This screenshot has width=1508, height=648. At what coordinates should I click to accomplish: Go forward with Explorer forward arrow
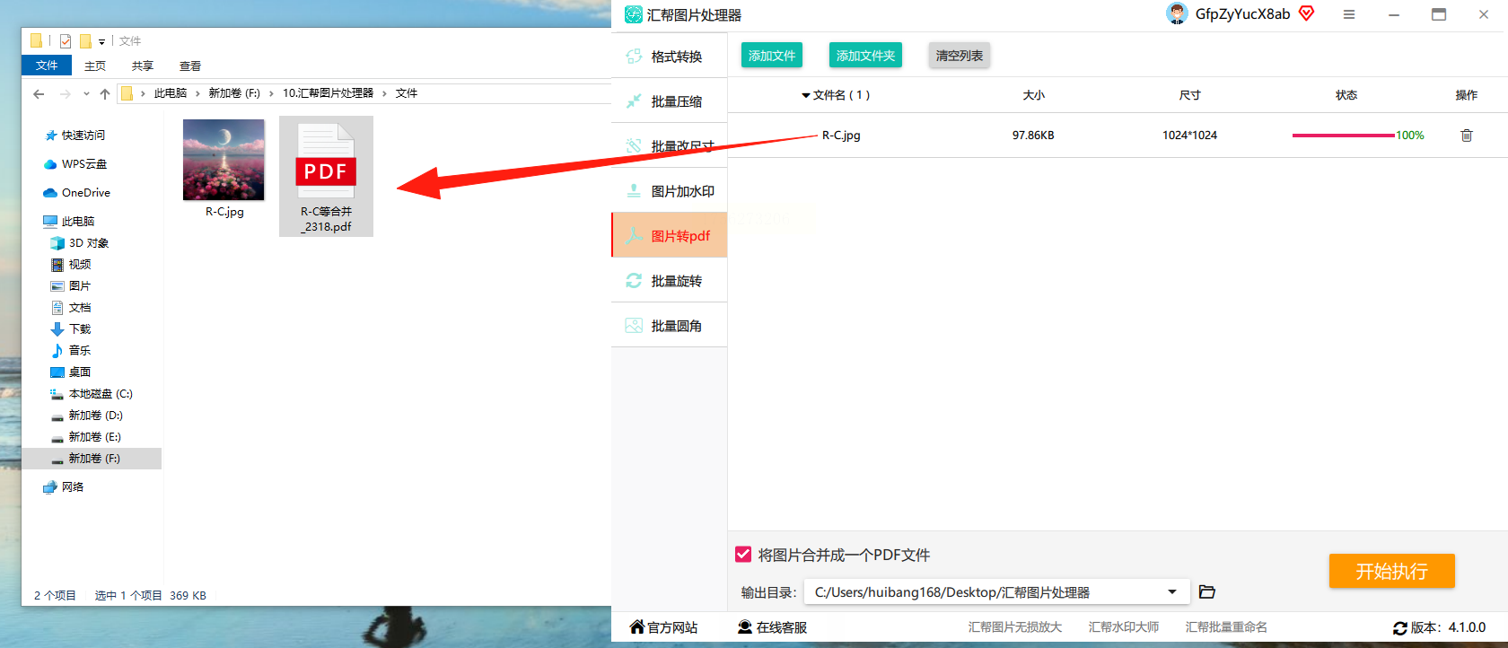point(65,93)
